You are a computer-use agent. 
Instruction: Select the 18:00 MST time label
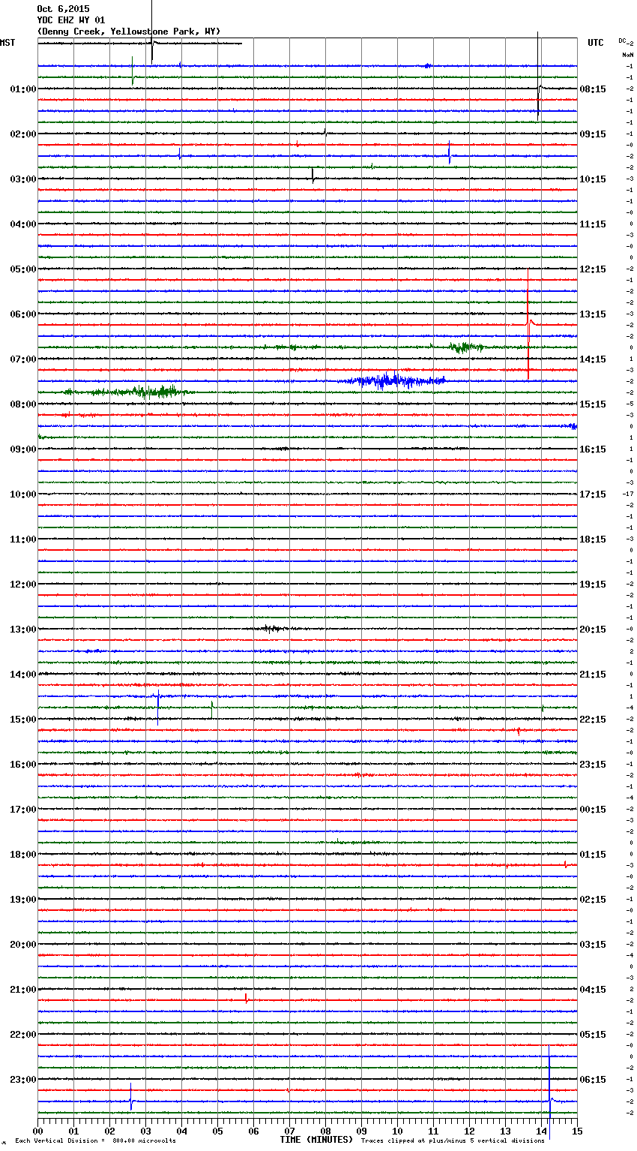coord(22,855)
